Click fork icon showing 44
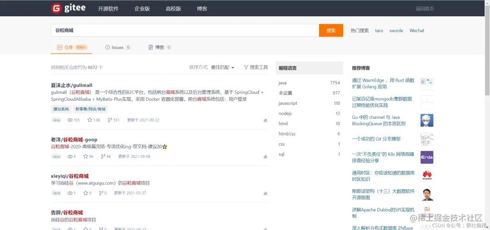Viewport: 490px width, 230px height. pyautogui.click(x=103, y=156)
